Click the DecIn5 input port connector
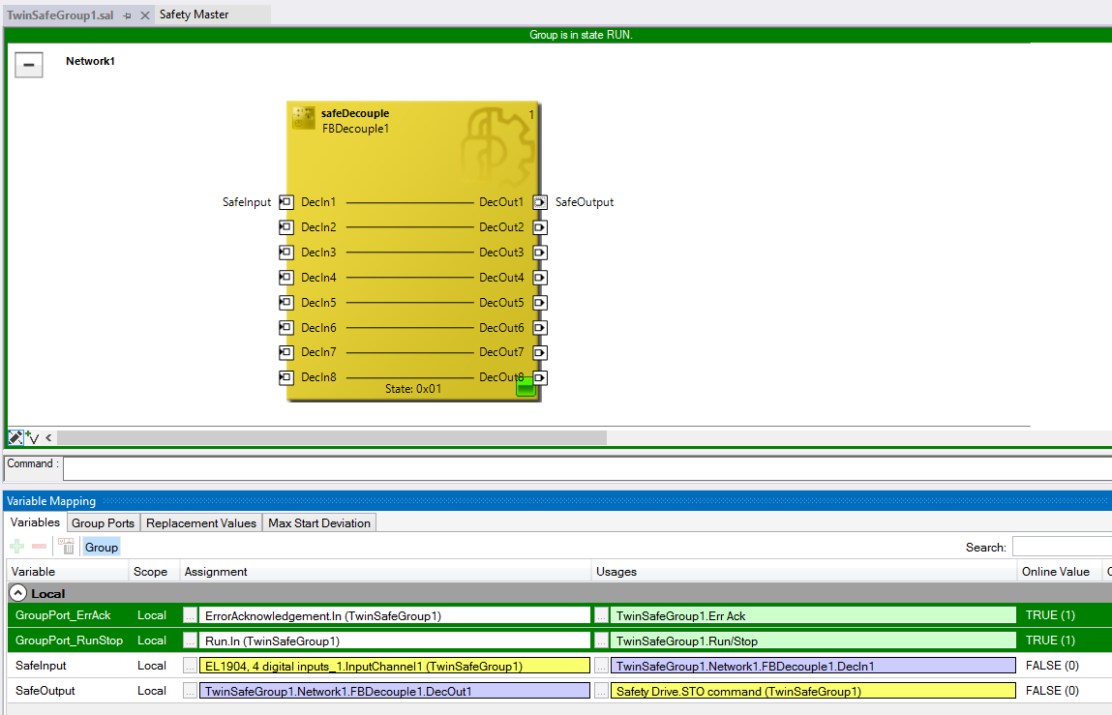Screen dimensions: 1112x715 (x=286, y=303)
